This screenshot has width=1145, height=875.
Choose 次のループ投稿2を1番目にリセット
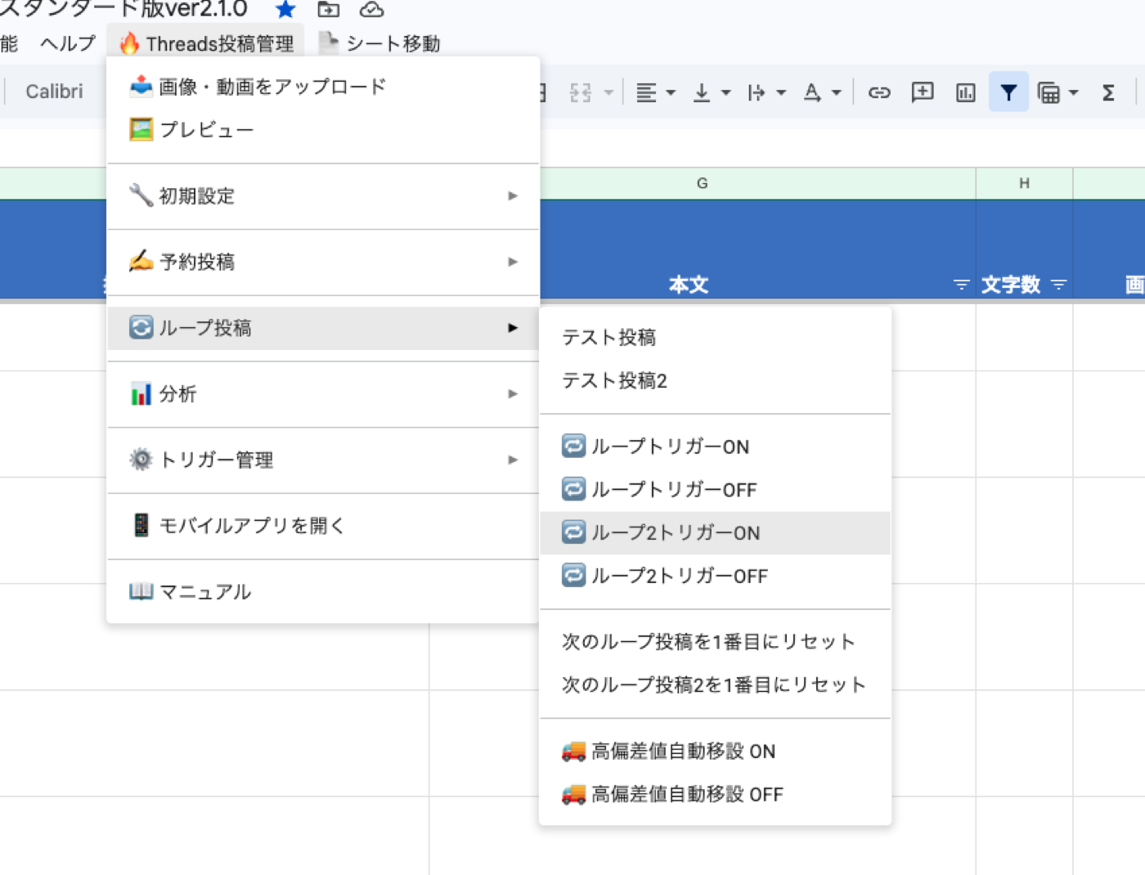coord(716,685)
